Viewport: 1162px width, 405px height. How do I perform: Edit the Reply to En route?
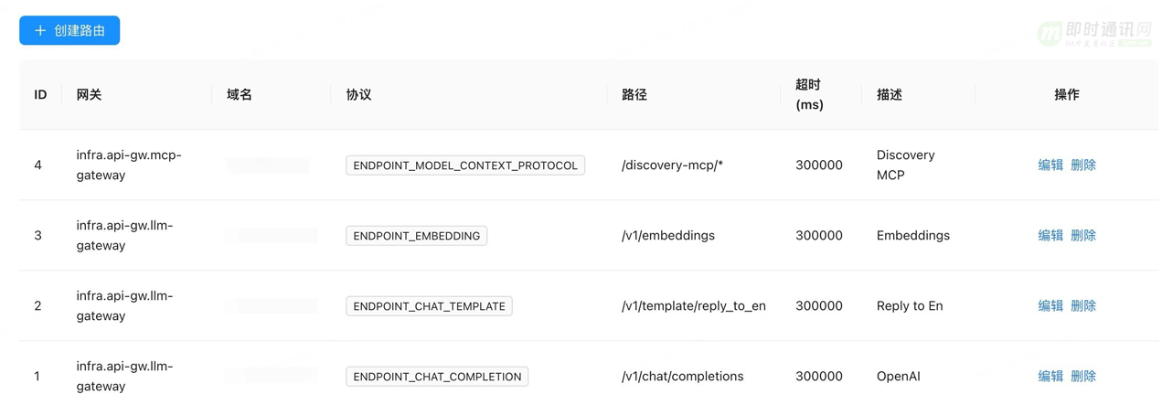[x=1050, y=305]
